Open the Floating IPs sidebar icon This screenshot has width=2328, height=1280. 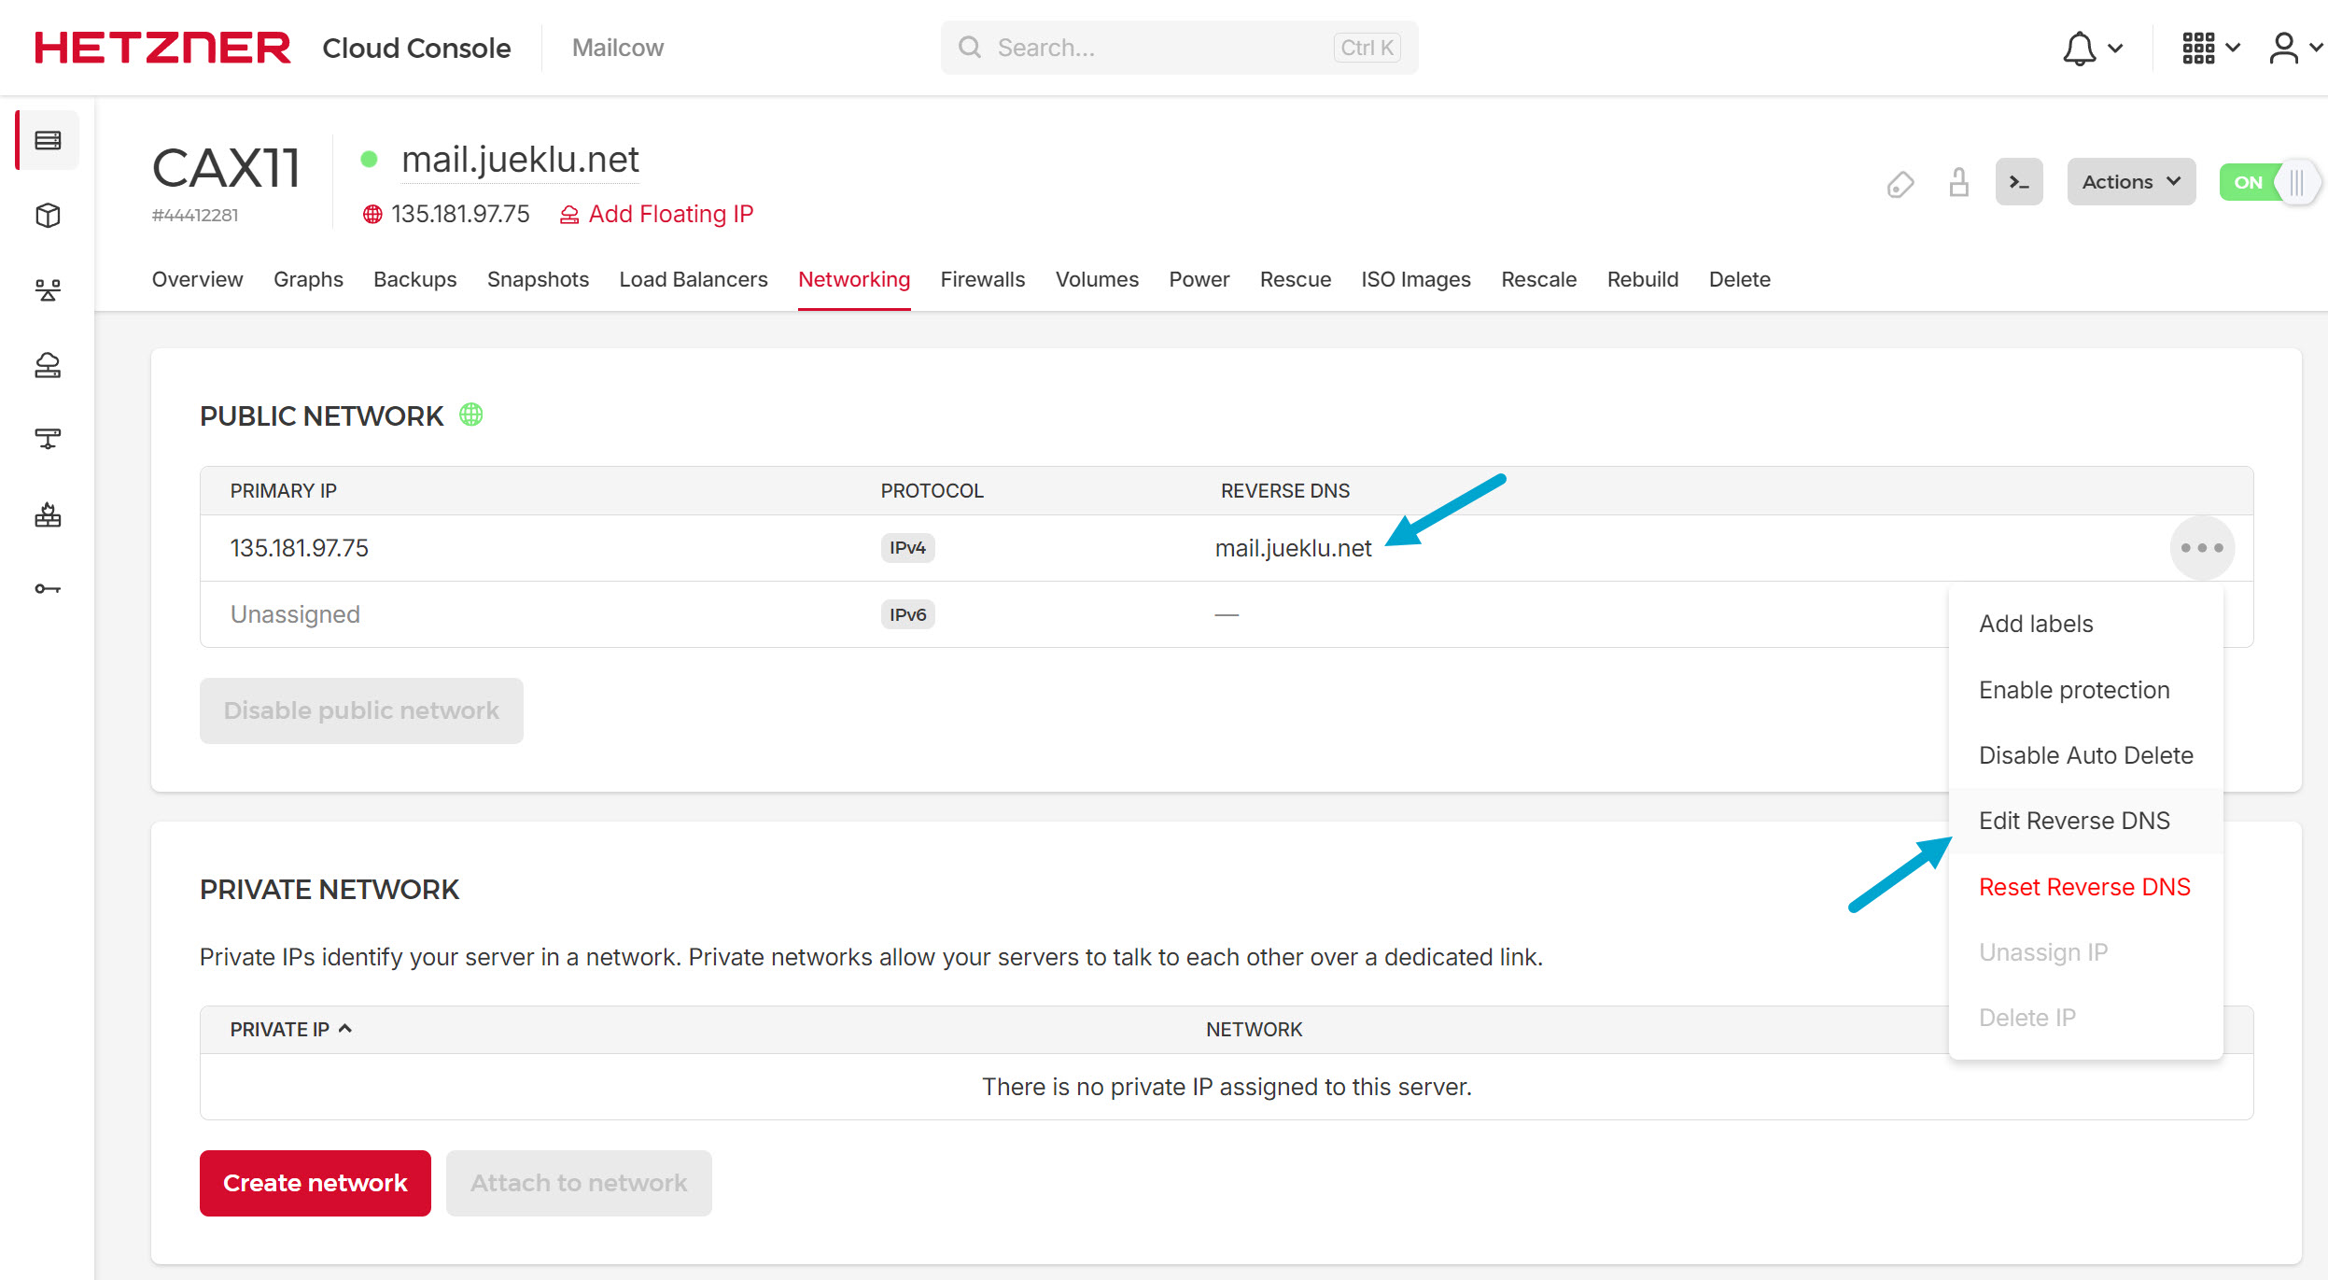[x=48, y=365]
